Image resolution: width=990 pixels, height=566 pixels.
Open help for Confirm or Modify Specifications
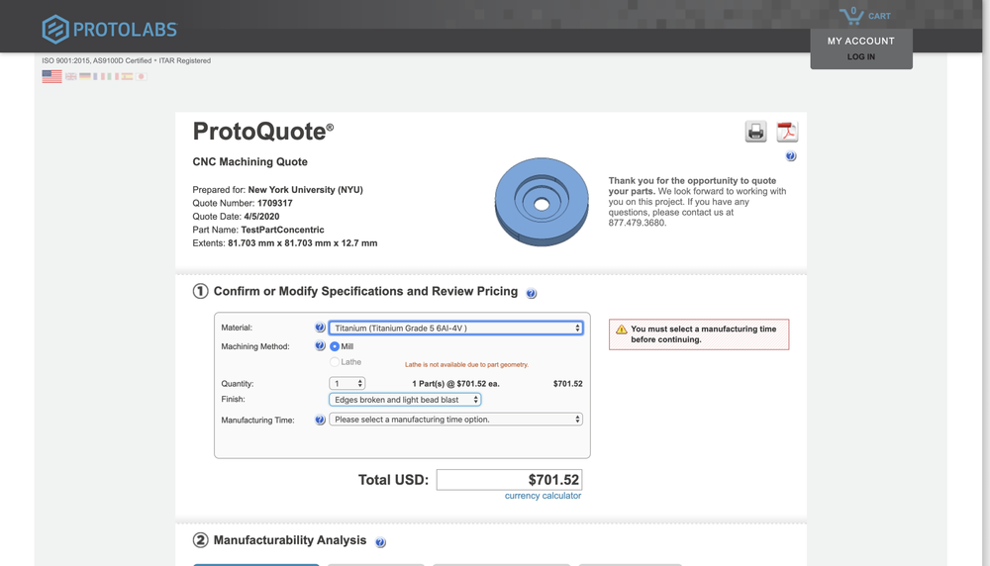click(x=531, y=294)
